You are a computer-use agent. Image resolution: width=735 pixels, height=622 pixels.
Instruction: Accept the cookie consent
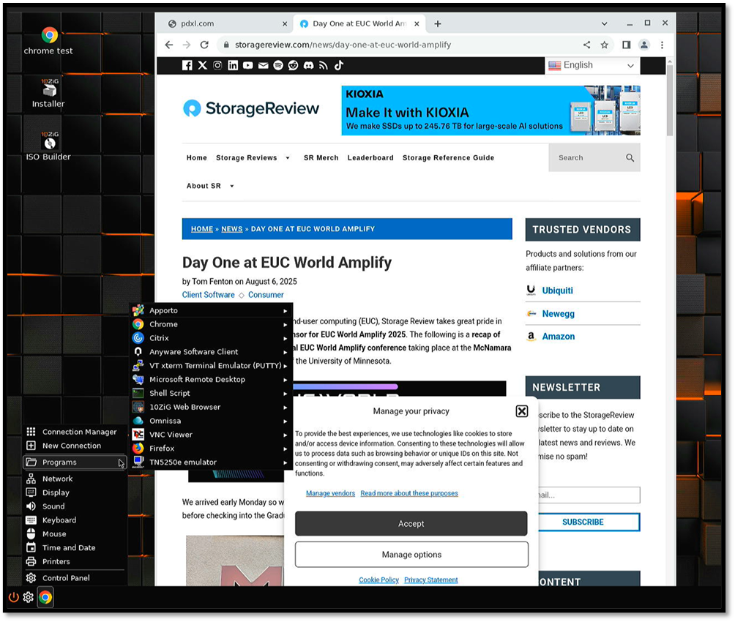pos(411,523)
